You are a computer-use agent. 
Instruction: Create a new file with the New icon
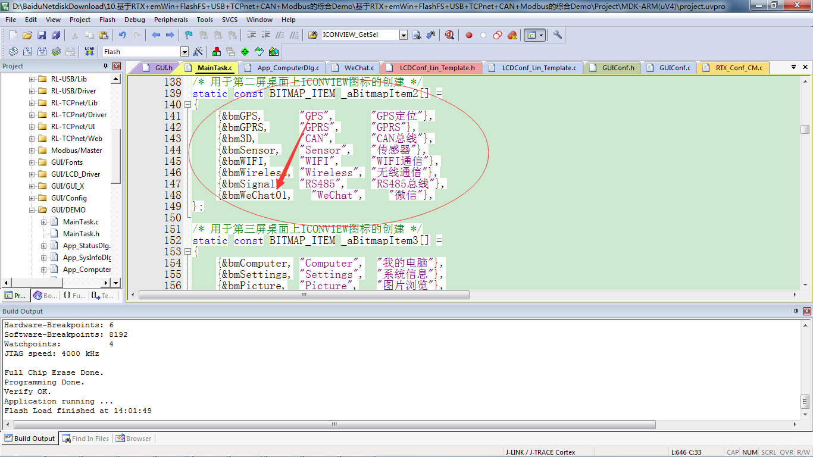(x=13, y=35)
